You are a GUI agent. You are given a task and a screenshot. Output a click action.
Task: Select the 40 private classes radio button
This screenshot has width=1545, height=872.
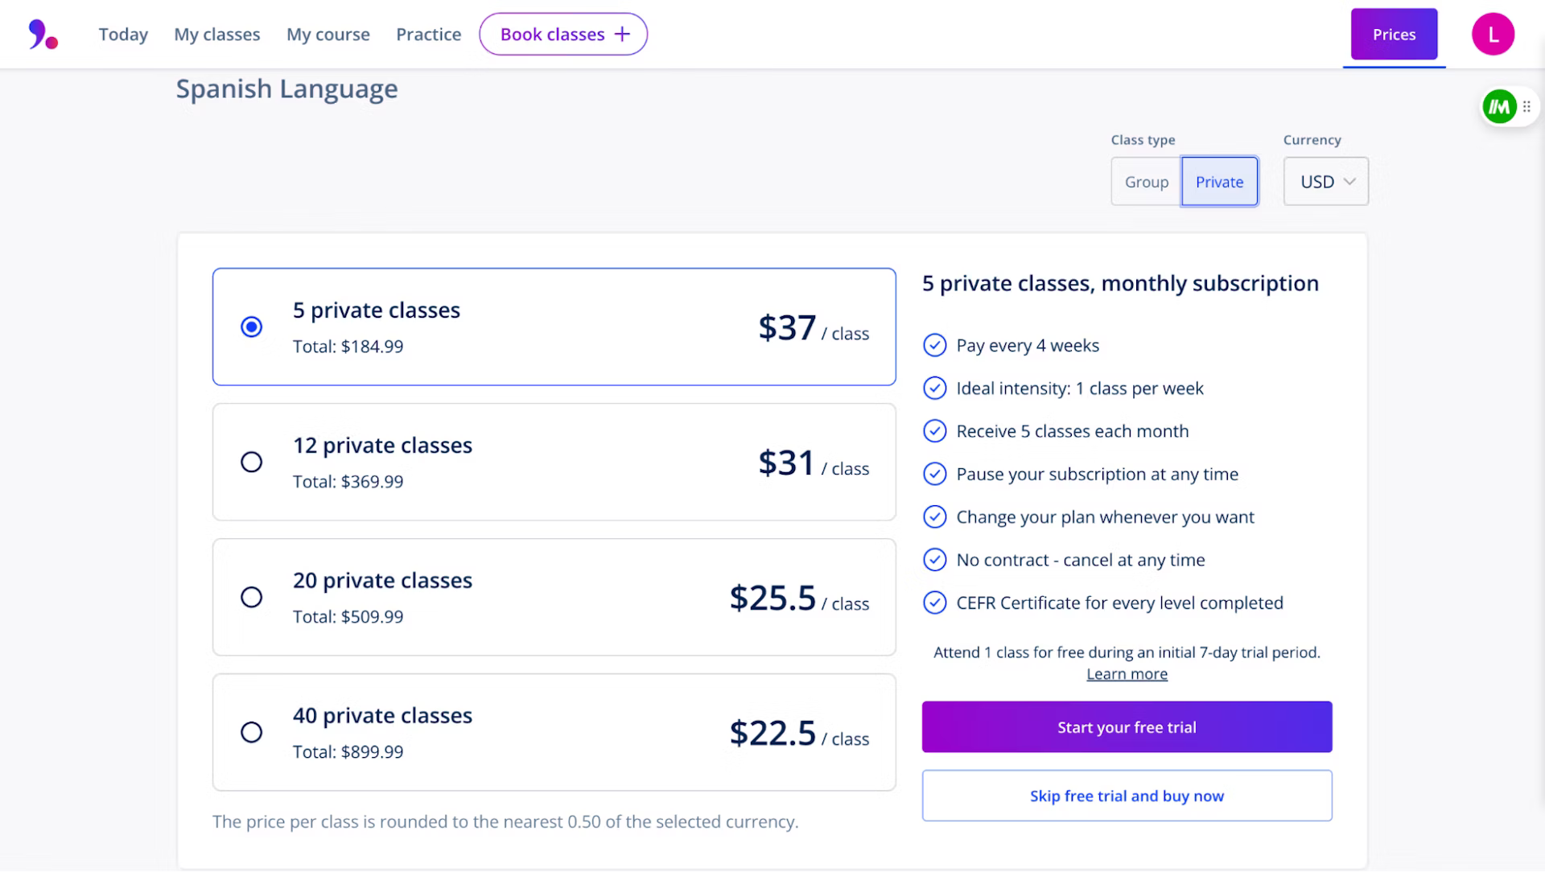click(252, 732)
